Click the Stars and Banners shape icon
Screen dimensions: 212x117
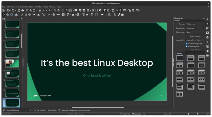73,15
